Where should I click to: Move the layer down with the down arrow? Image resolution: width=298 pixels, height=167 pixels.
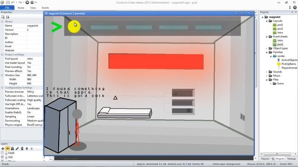pos(32,148)
